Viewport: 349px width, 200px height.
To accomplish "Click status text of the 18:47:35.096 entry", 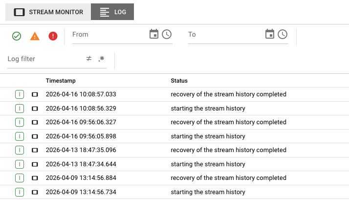I will [229, 150].
